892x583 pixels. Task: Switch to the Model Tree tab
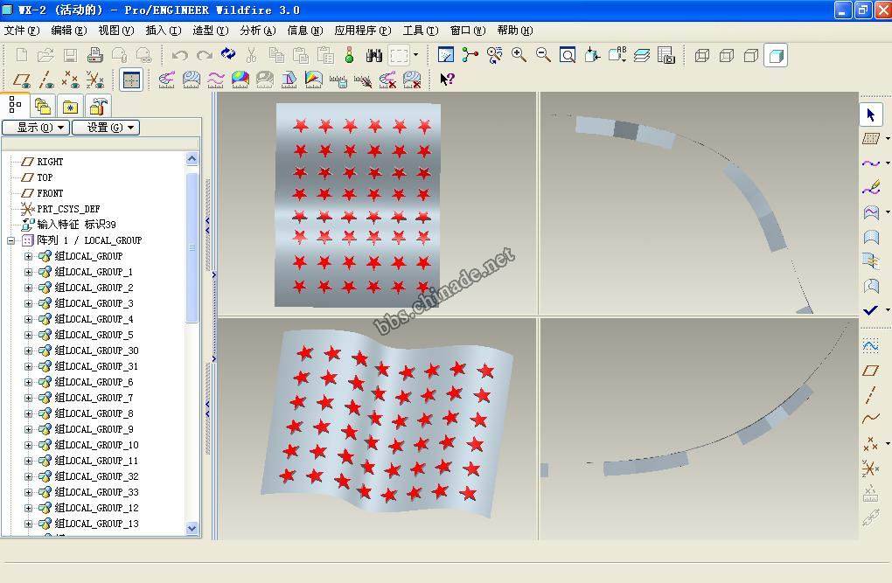pos(16,105)
